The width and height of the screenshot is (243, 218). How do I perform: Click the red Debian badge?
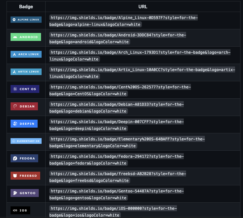[24, 106]
